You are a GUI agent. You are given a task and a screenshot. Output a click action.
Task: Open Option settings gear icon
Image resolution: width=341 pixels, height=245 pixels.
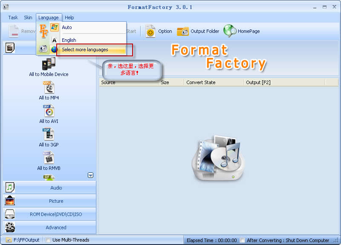tap(150, 31)
